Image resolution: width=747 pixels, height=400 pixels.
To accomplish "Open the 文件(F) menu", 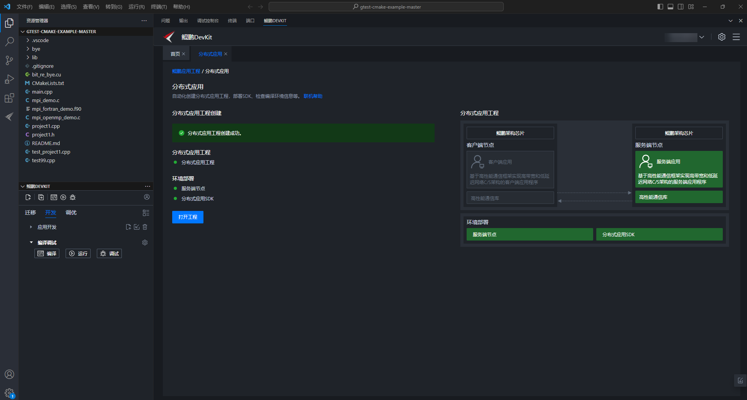I will (x=25, y=7).
